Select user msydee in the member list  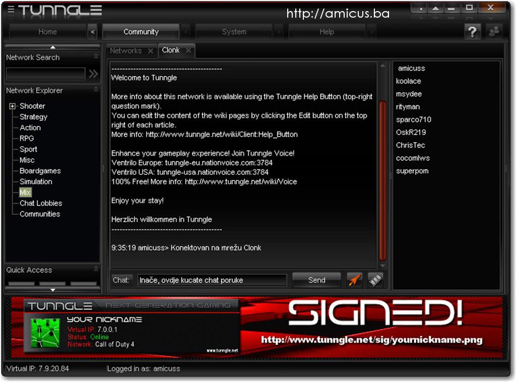click(x=409, y=94)
